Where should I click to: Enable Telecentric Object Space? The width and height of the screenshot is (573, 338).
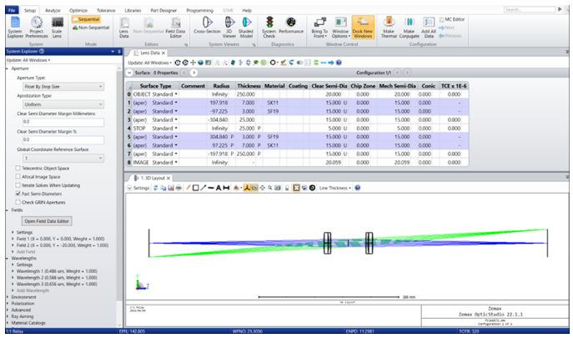[x=18, y=169]
